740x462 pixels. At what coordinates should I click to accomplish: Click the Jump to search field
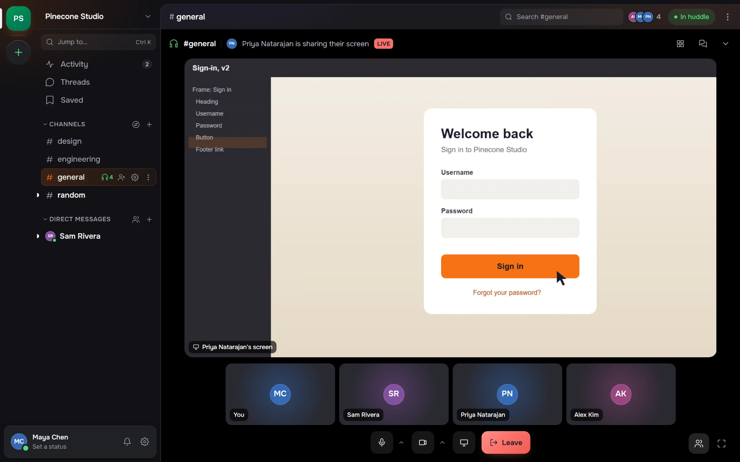[99, 42]
